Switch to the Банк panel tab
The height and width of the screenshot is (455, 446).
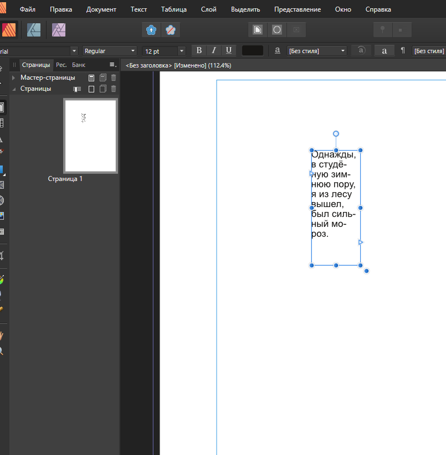click(x=79, y=65)
